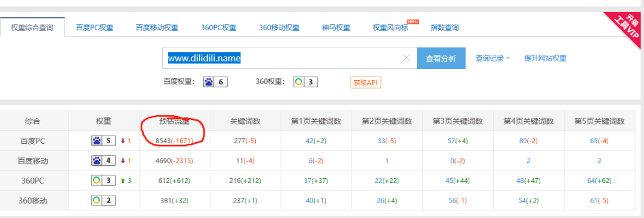Open the 33(-5) page-2 keywords link

[x=386, y=141]
